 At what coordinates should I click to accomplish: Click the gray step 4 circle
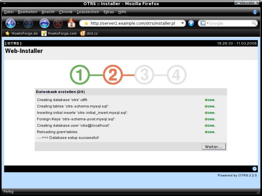click(x=177, y=74)
